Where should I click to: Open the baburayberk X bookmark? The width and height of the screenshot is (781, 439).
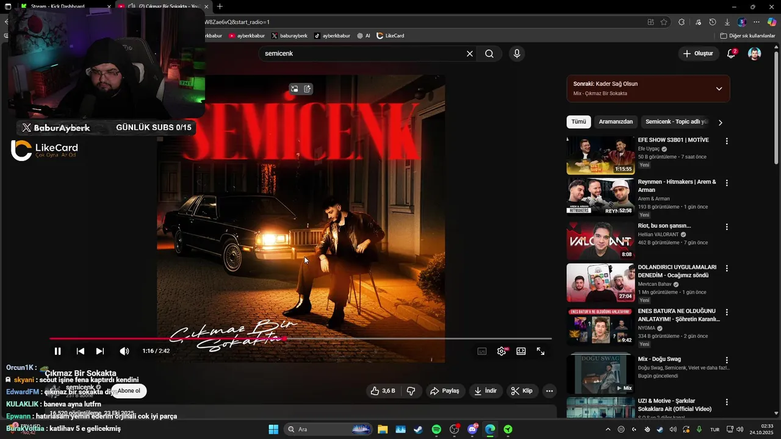289,36
